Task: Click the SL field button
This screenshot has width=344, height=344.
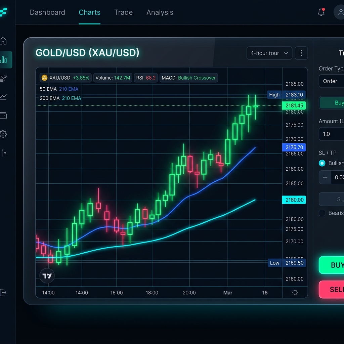Action: point(331,199)
